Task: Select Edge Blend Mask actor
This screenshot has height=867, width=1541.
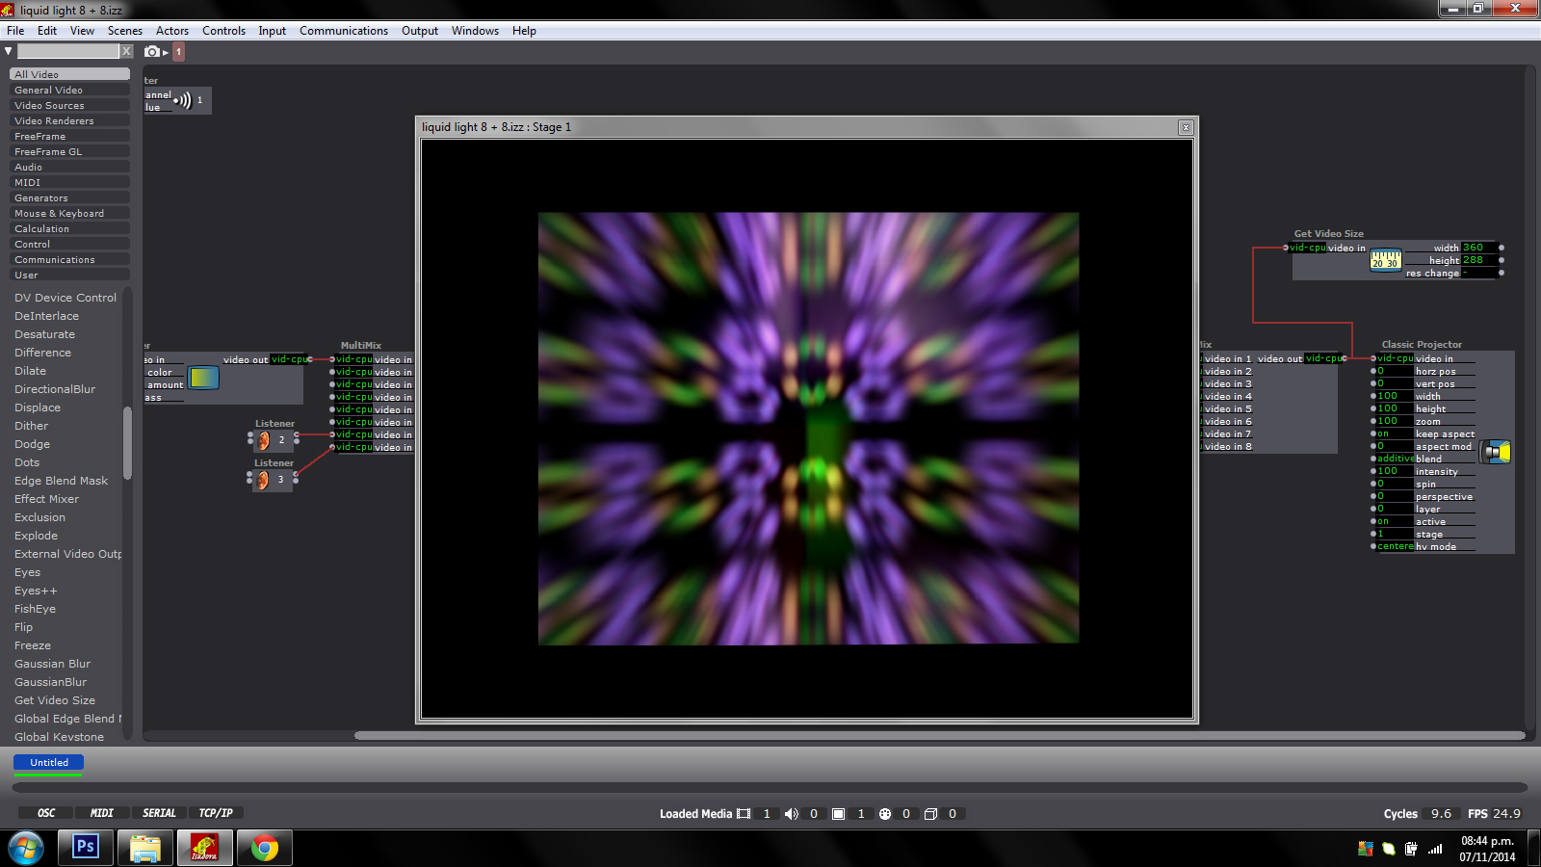Action: tap(61, 481)
